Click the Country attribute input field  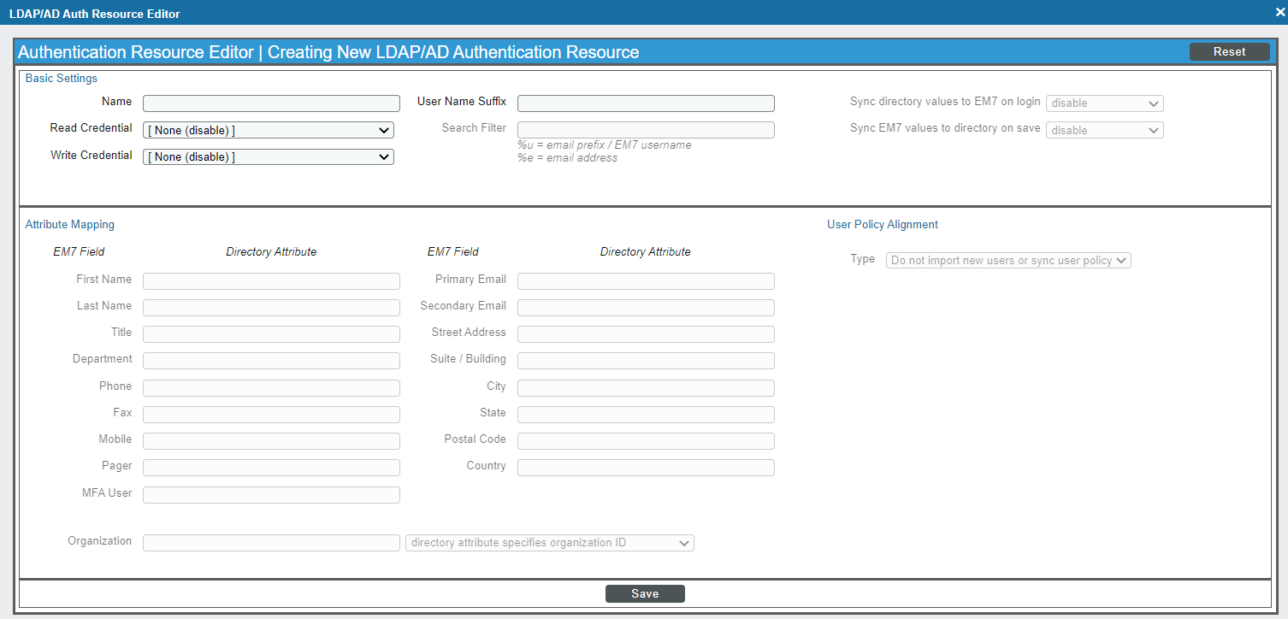(x=646, y=468)
